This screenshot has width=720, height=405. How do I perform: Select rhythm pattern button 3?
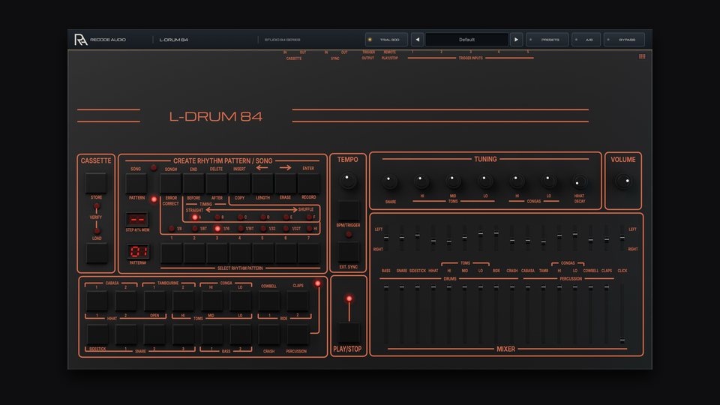point(217,253)
